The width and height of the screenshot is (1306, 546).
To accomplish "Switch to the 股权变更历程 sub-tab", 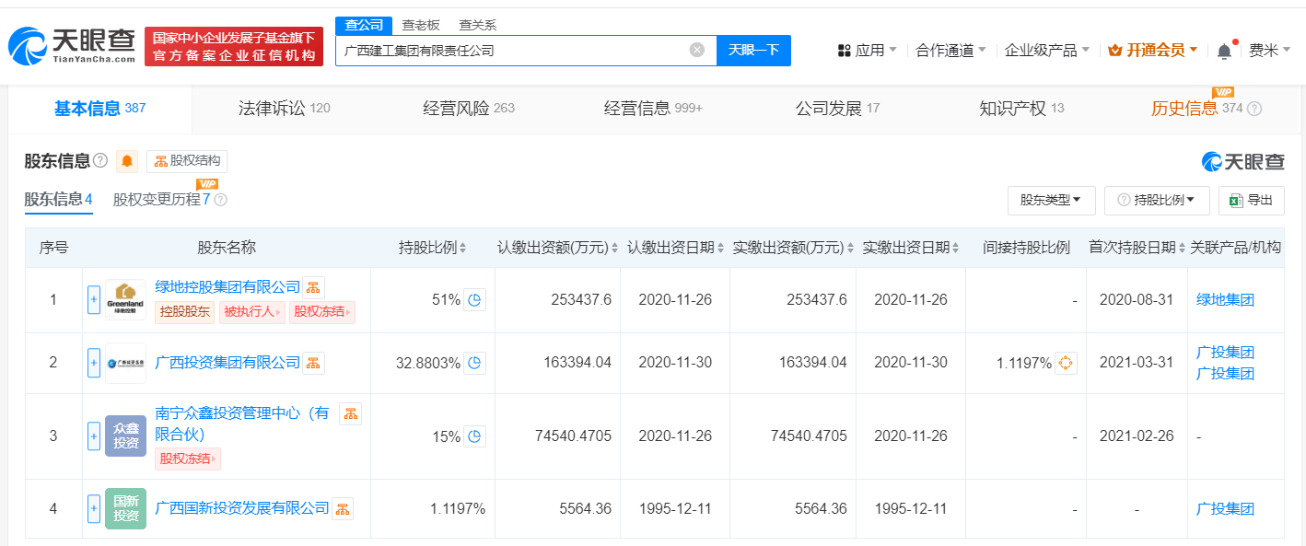I will (161, 199).
